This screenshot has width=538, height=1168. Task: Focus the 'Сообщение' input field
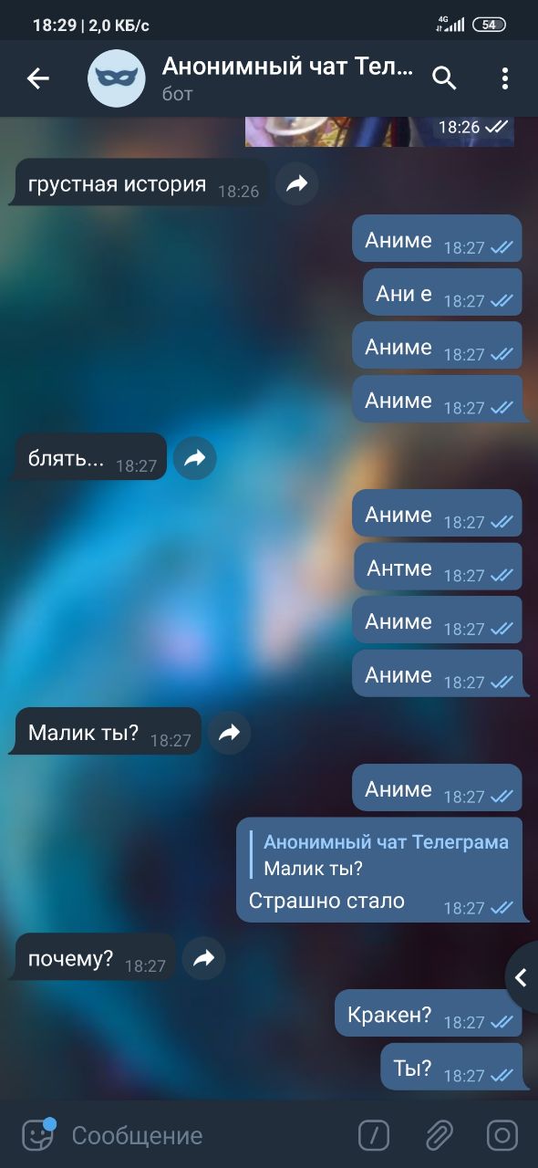pyautogui.click(x=205, y=1135)
